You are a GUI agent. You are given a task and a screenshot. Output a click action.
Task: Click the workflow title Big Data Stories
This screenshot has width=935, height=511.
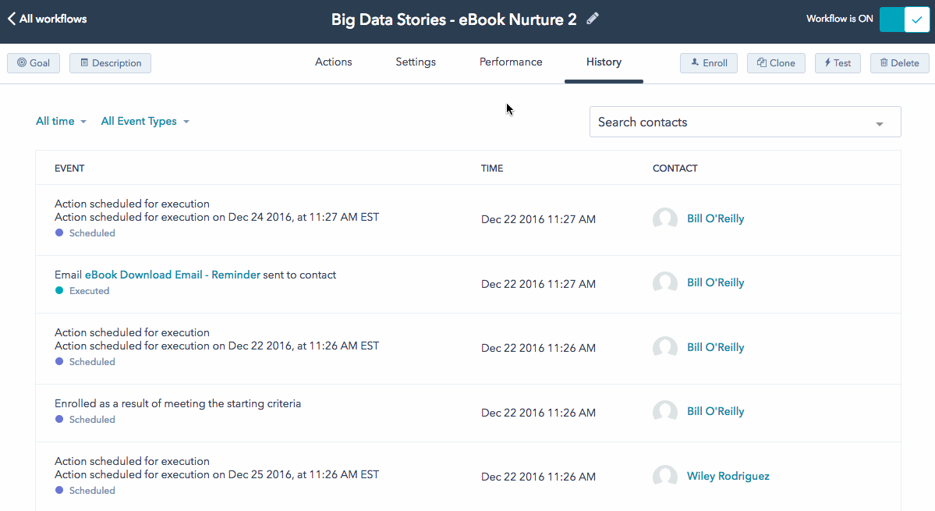454,20
